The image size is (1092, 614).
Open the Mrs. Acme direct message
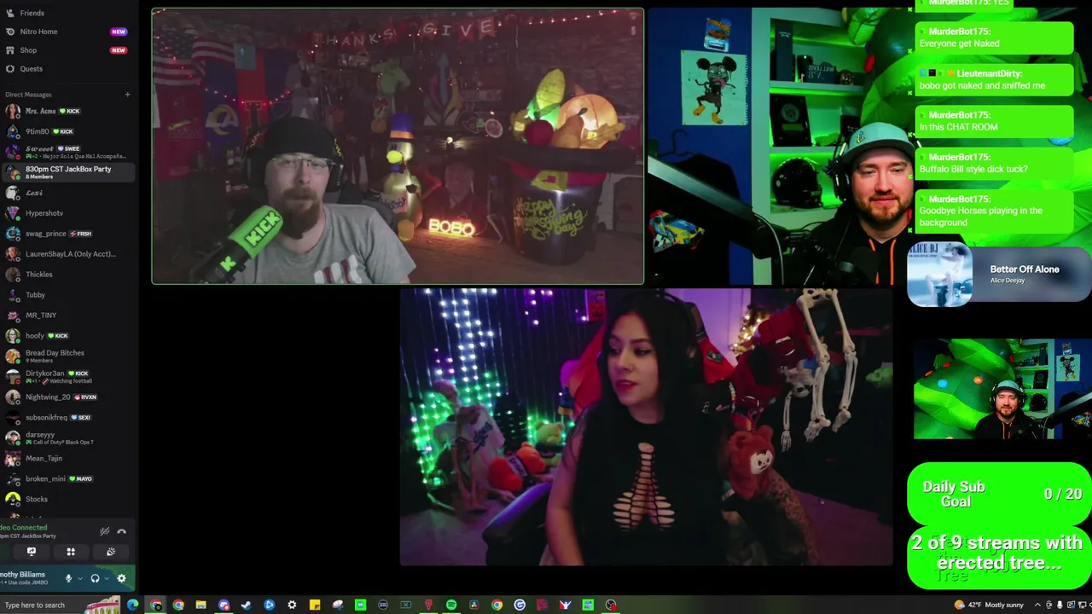point(67,111)
